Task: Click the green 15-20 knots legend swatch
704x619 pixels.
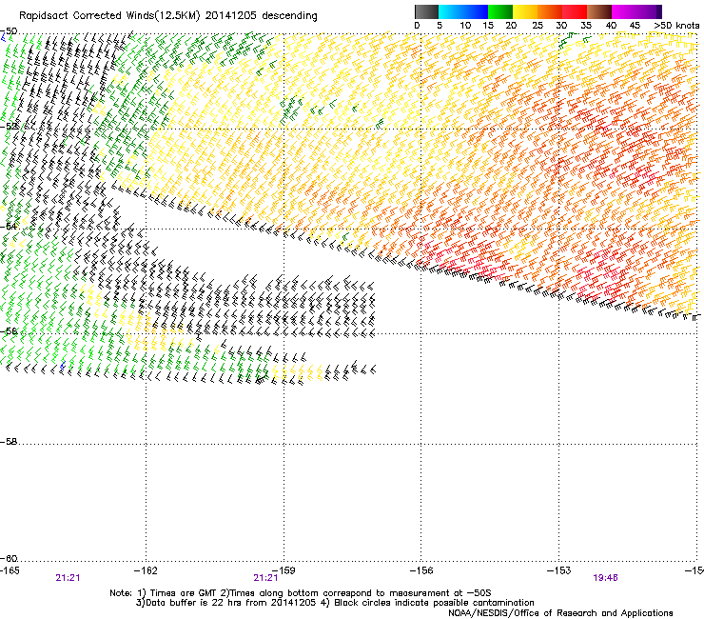Action: pyautogui.click(x=500, y=11)
